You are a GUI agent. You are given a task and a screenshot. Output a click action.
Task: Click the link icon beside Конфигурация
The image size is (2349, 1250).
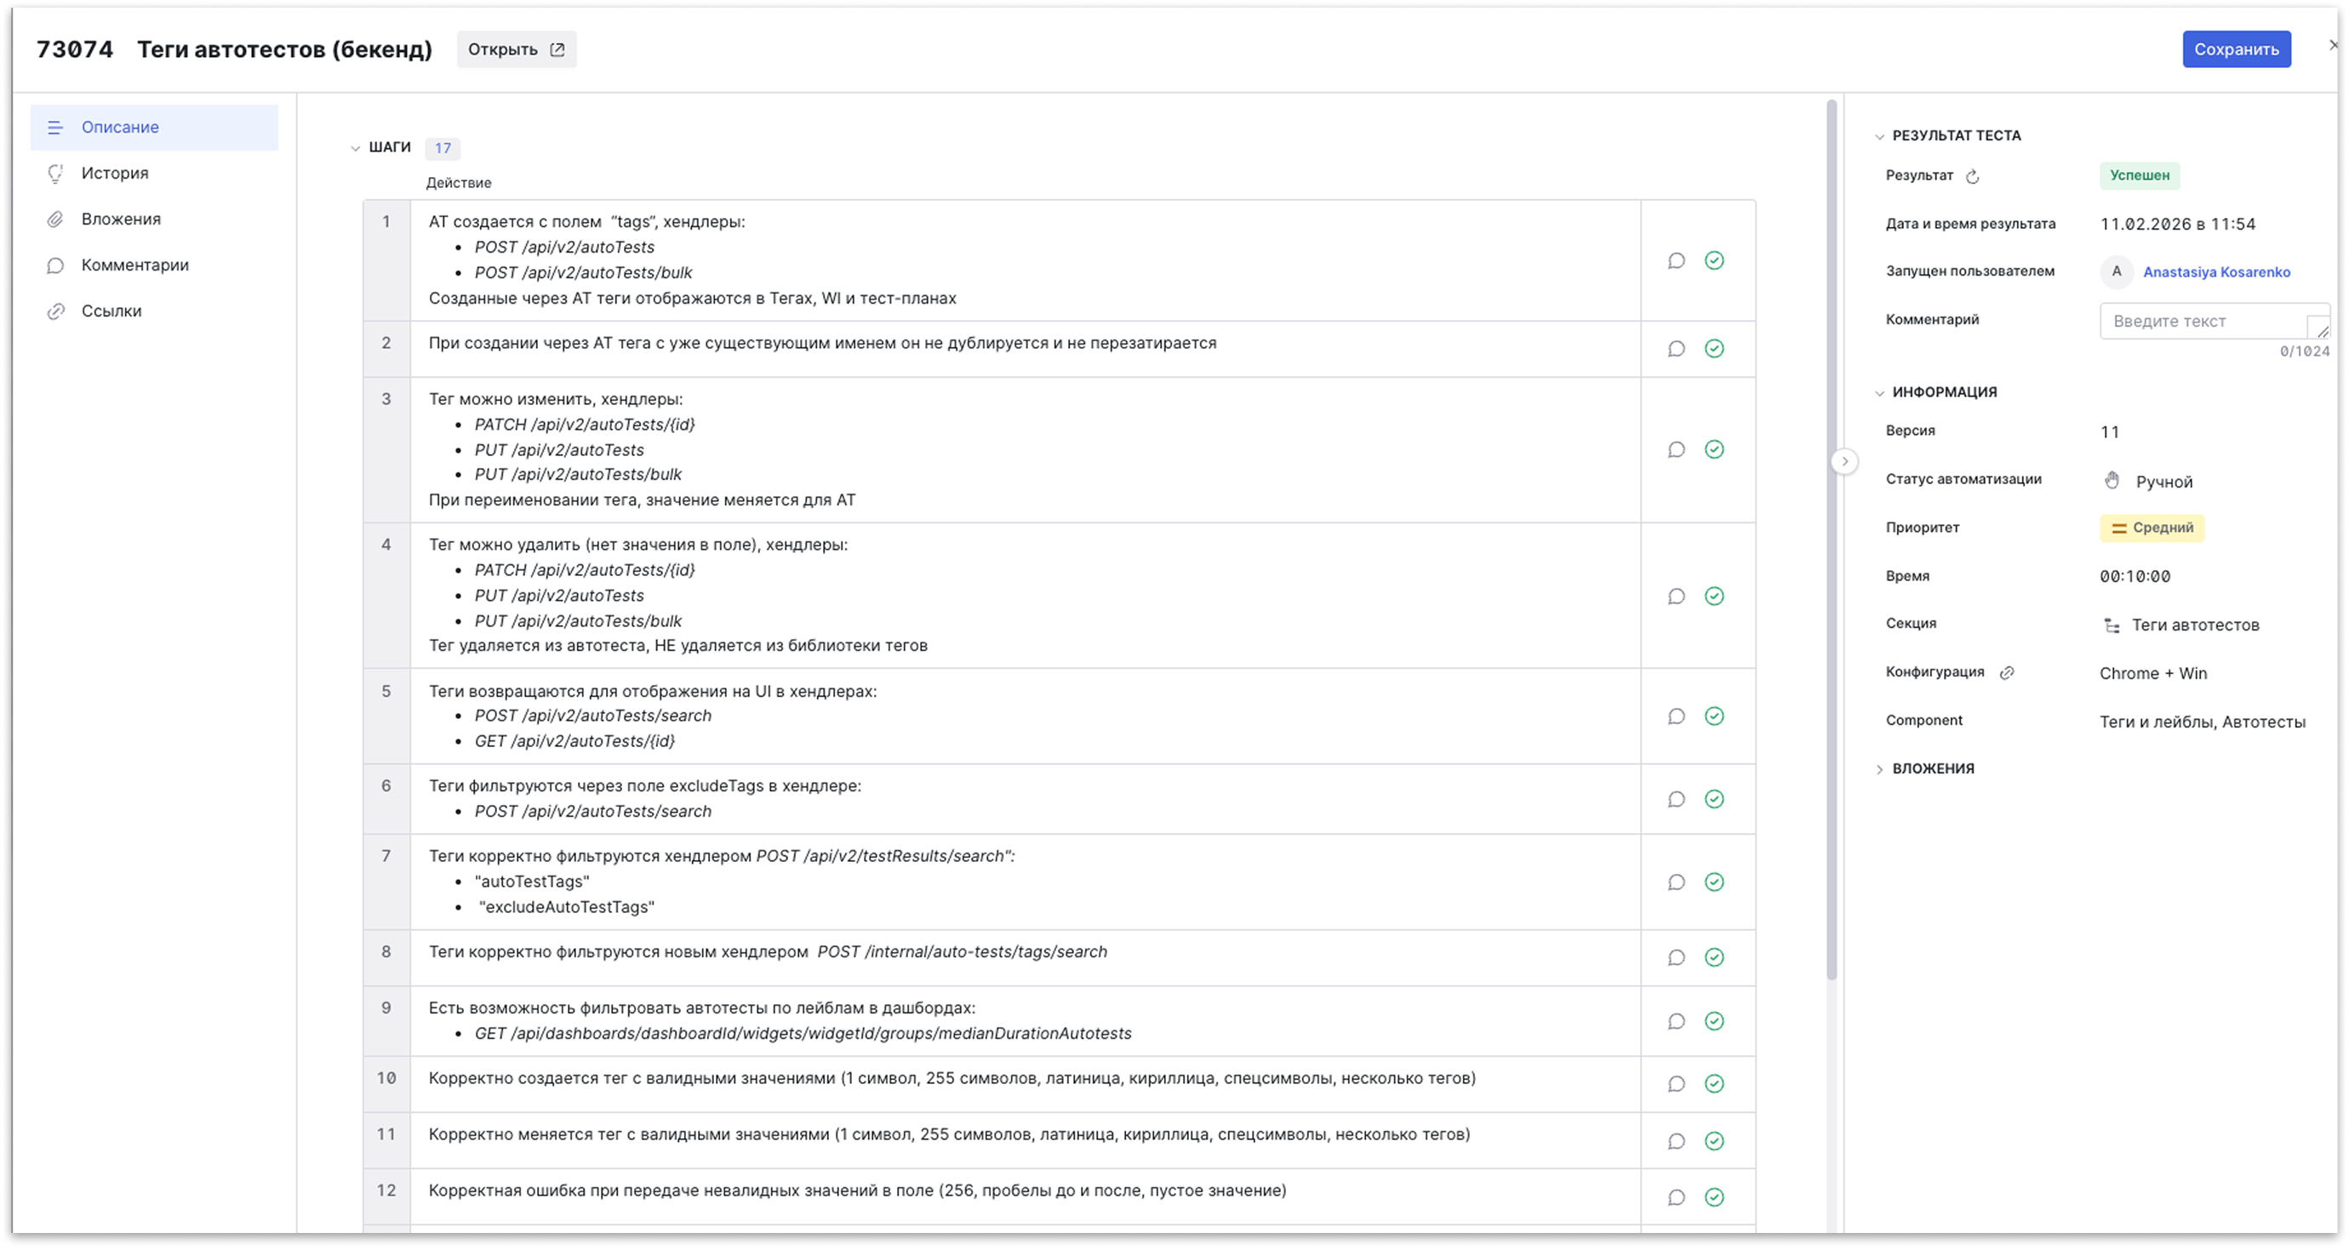[2007, 673]
